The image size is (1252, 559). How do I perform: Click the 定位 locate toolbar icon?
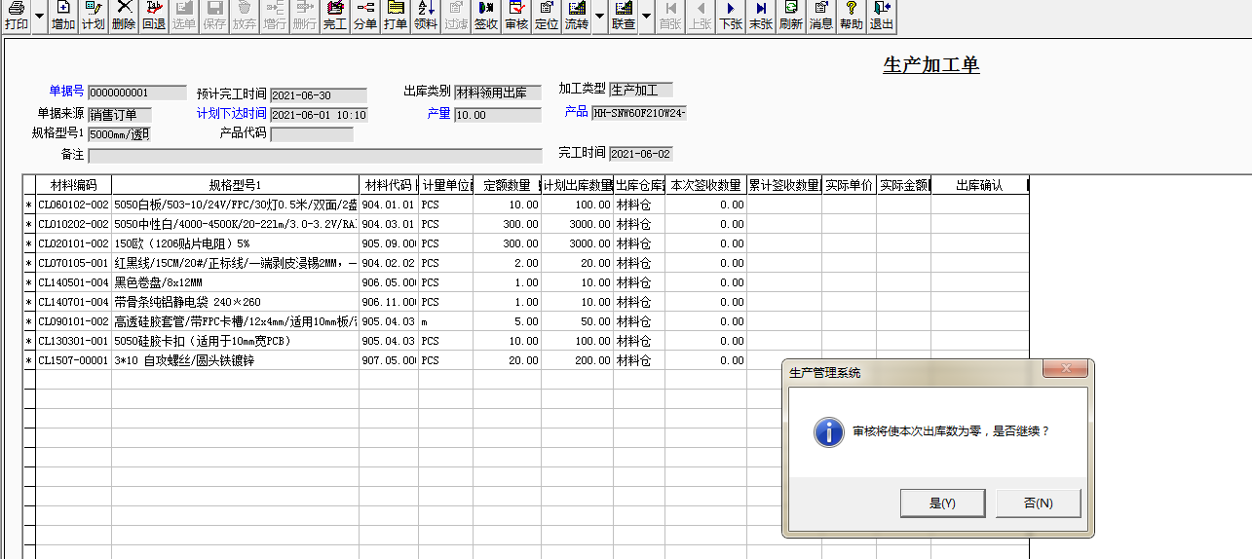[547, 16]
